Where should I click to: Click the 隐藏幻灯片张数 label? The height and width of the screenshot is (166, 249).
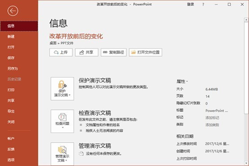(x=188, y=103)
